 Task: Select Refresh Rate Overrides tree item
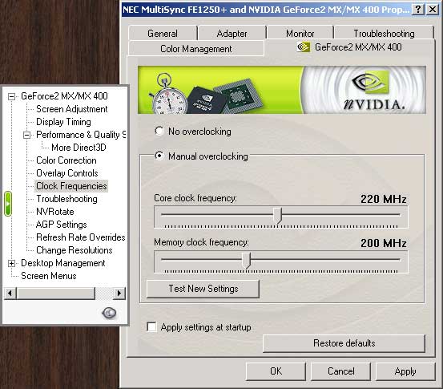(x=81, y=237)
